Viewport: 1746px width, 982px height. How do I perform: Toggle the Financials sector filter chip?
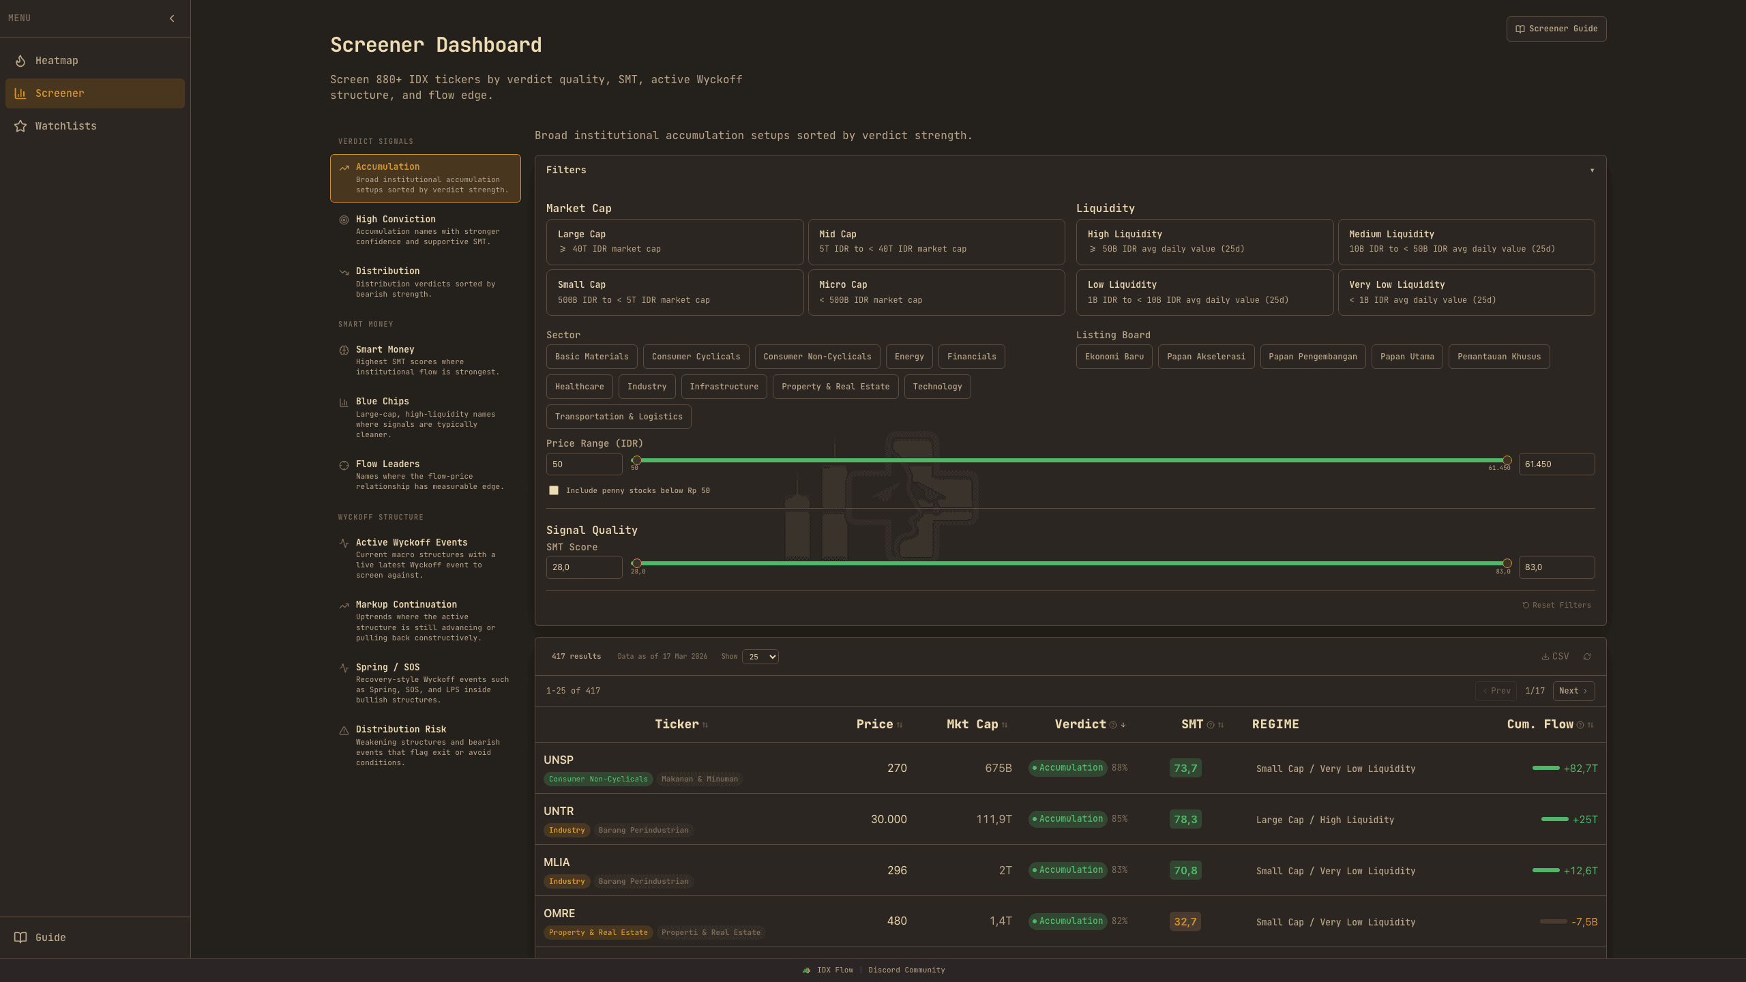pyautogui.click(x=971, y=357)
